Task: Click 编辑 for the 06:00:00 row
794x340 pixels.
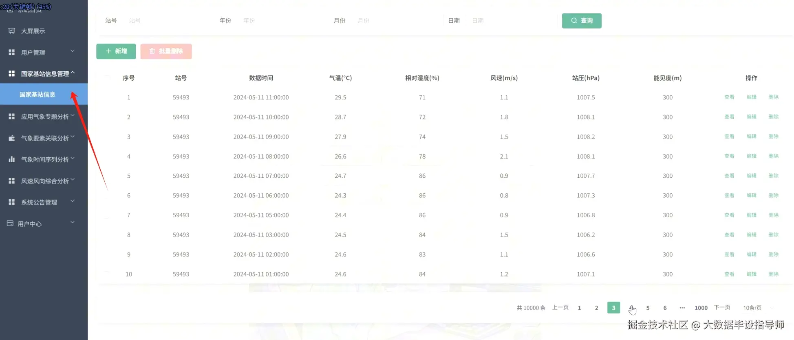Action: pyautogui.click(x=751, y=195)
